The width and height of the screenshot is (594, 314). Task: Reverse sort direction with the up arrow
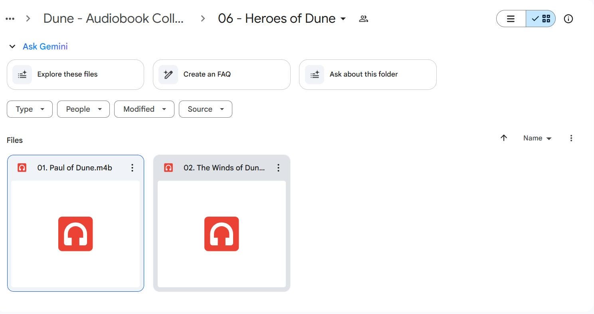pyautogui.click(x=504, y=138)
